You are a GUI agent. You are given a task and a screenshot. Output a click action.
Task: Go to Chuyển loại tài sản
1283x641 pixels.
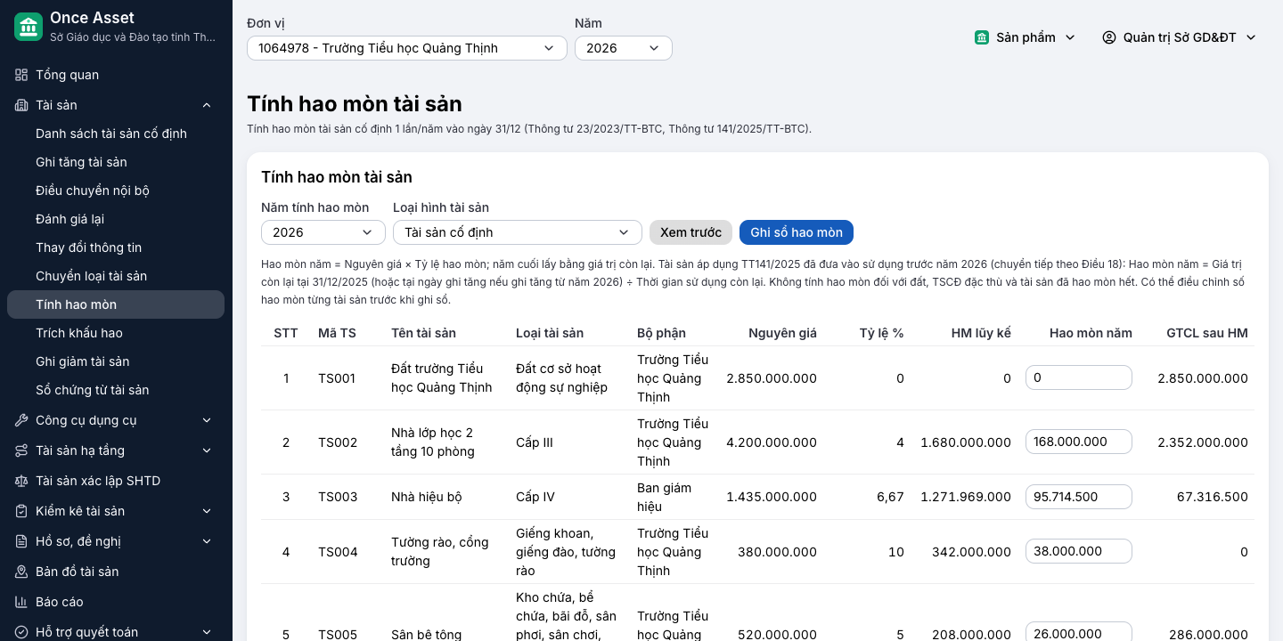116,276
